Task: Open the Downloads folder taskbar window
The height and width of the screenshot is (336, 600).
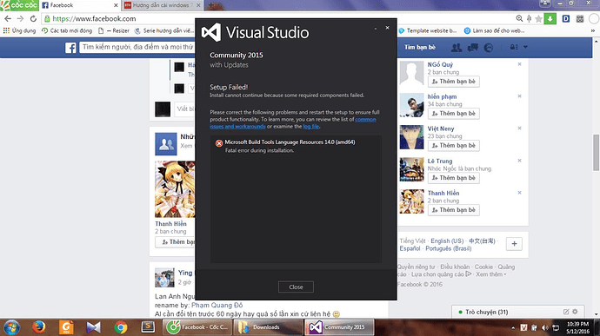Action: (269, 327)
